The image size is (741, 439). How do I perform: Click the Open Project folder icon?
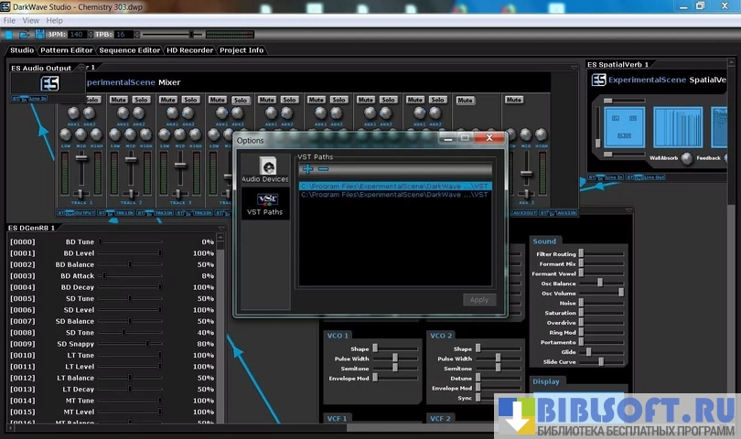pos(23,34)
